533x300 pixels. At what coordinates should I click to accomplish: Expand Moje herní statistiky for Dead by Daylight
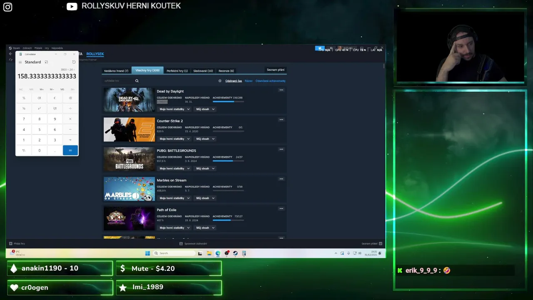(x=174, y=109)
